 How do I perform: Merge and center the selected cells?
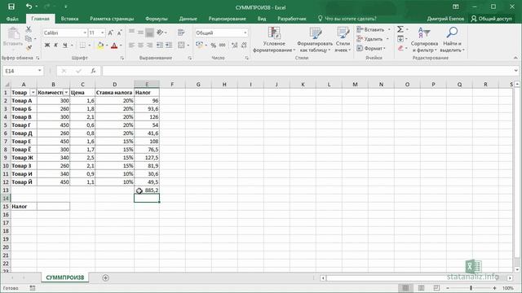point(181,46)
